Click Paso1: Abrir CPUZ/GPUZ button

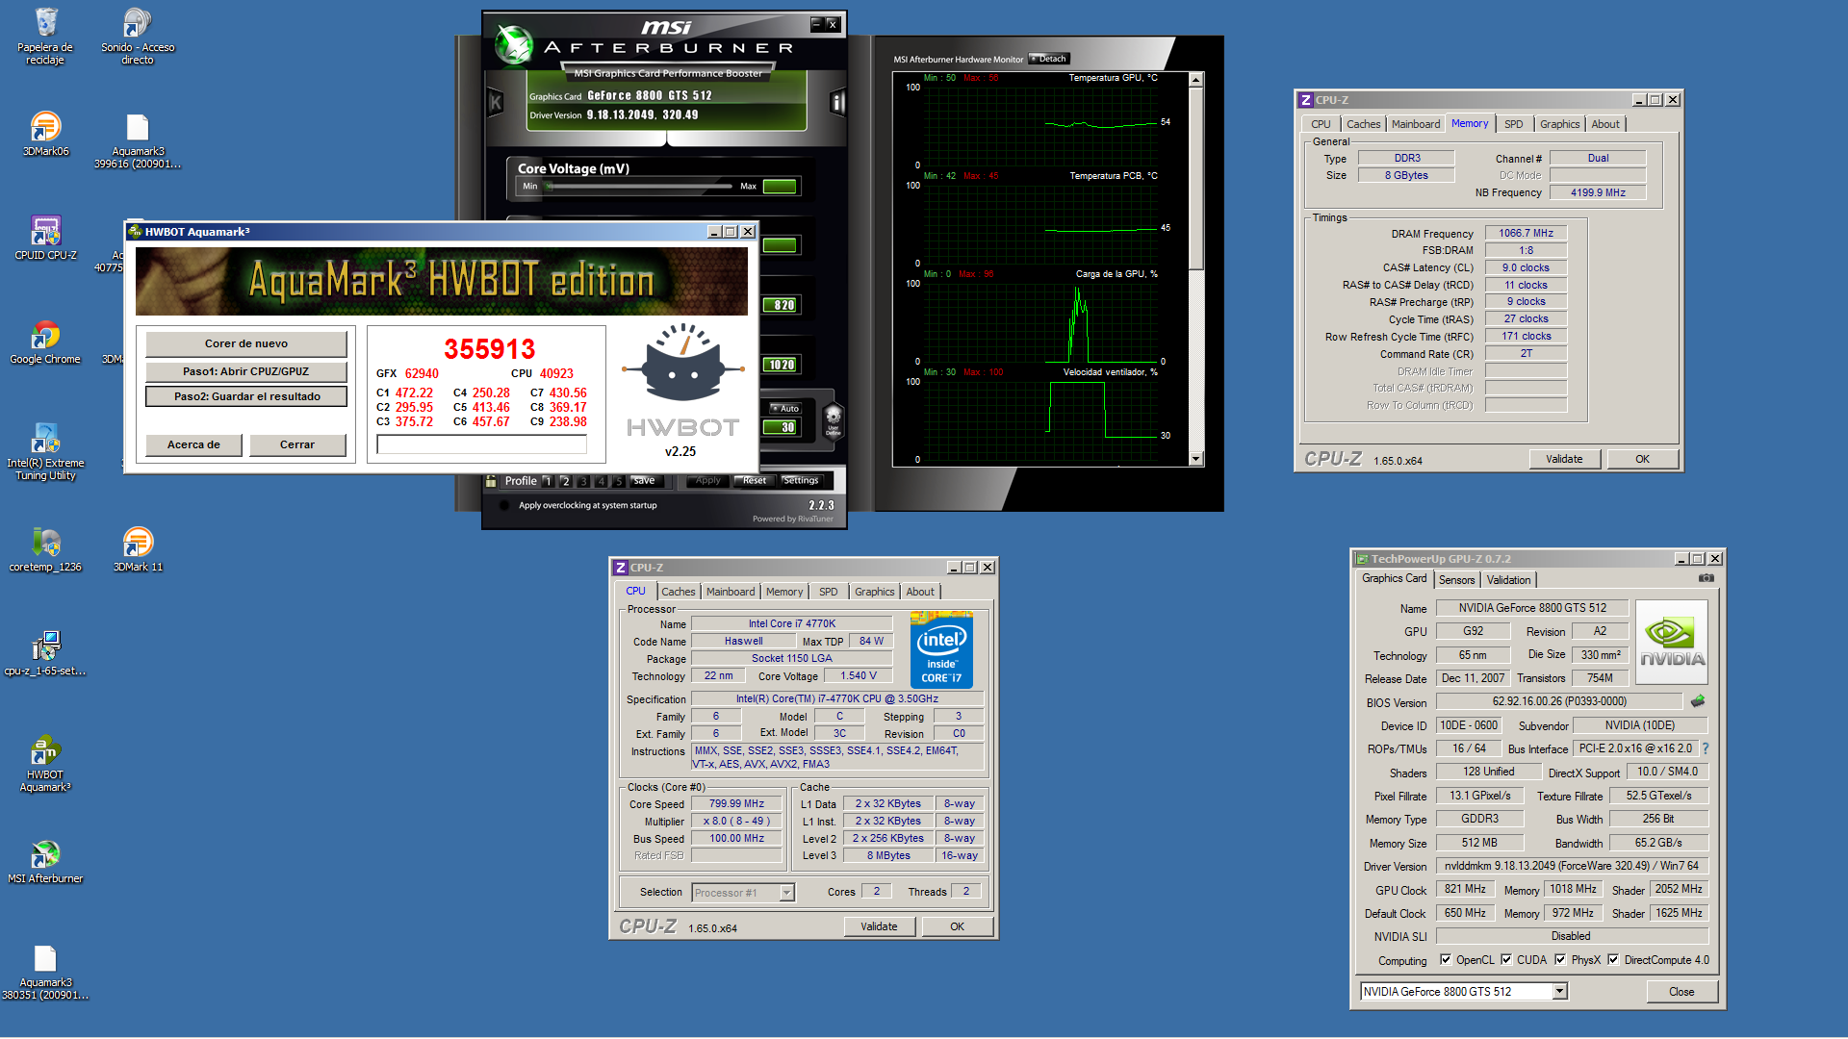pos(246,371)
